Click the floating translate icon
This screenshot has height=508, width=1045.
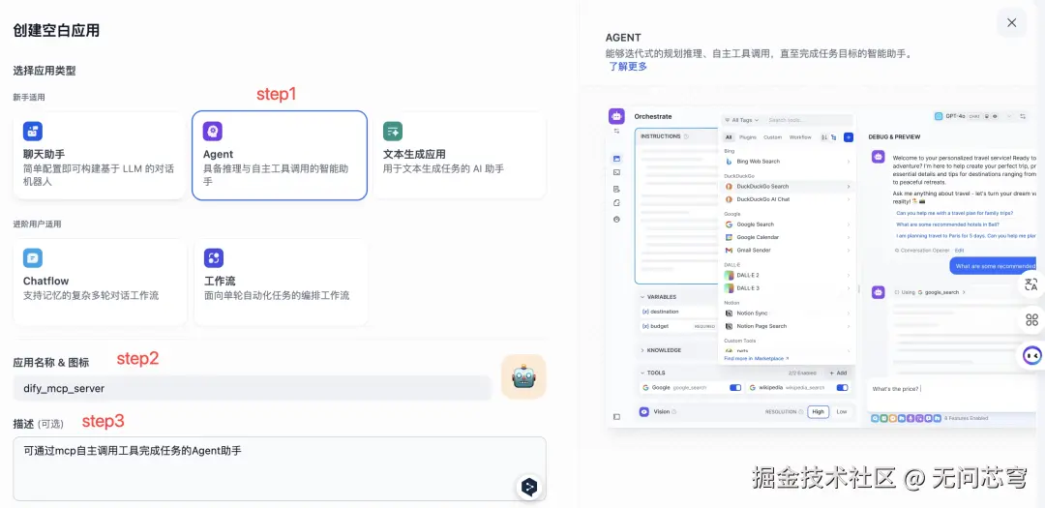click(1031, 284)
